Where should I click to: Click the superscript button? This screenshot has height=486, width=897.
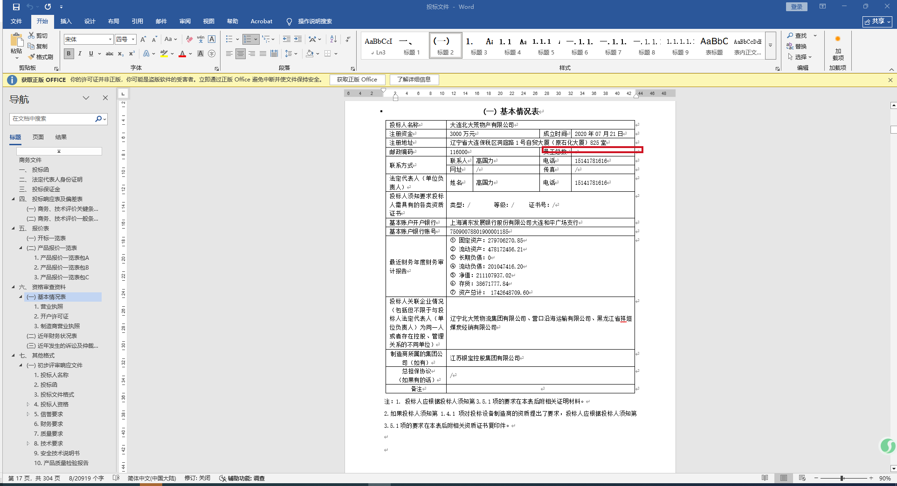coord(132,54)
